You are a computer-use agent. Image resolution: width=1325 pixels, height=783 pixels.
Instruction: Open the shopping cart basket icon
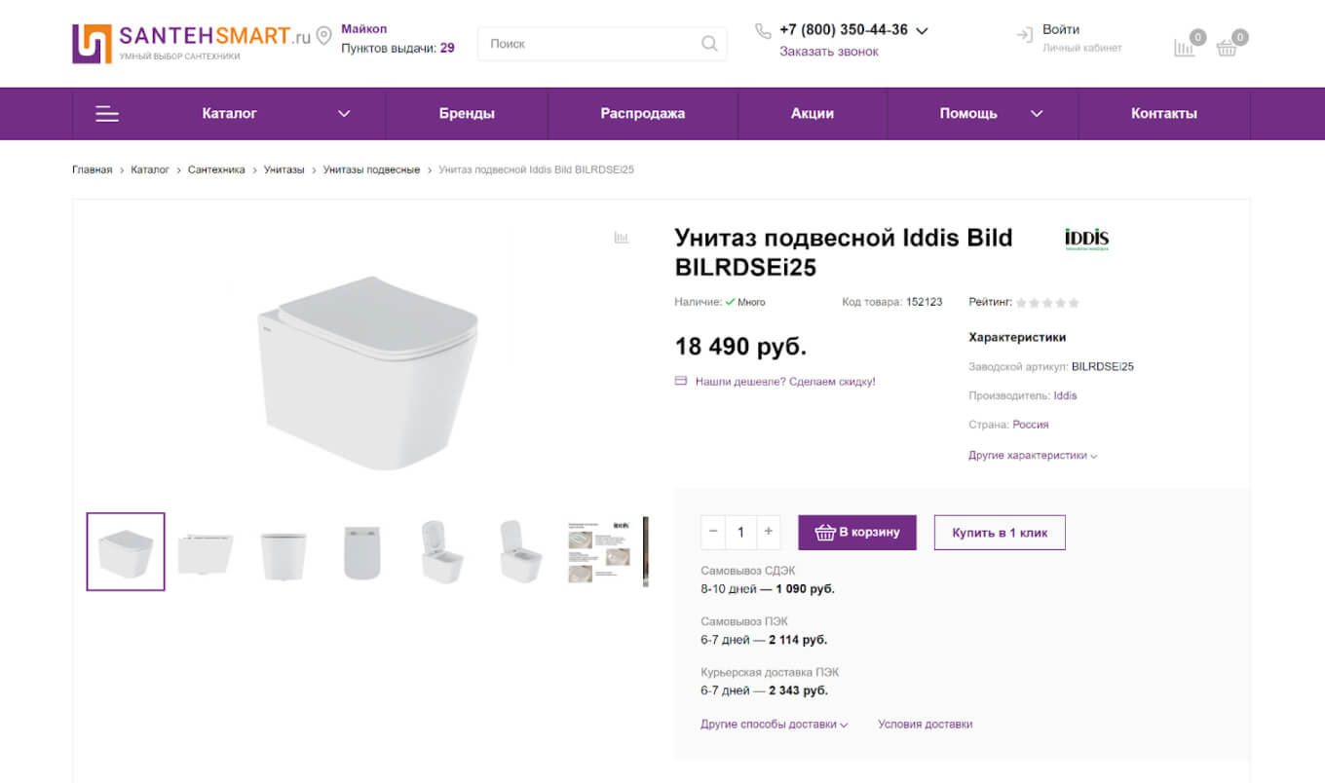pos(1228,47)
